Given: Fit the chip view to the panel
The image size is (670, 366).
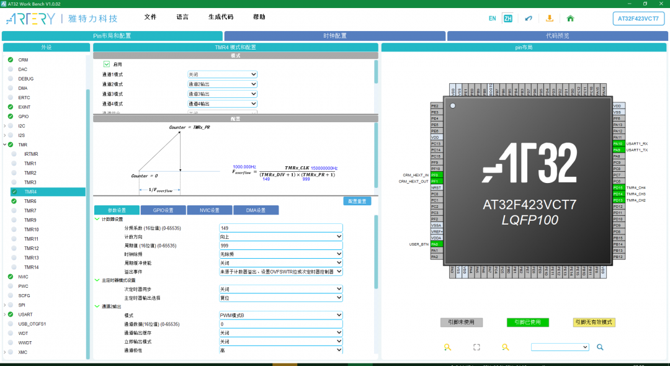Looking at the screenshot, I should [x=476, y=347].
